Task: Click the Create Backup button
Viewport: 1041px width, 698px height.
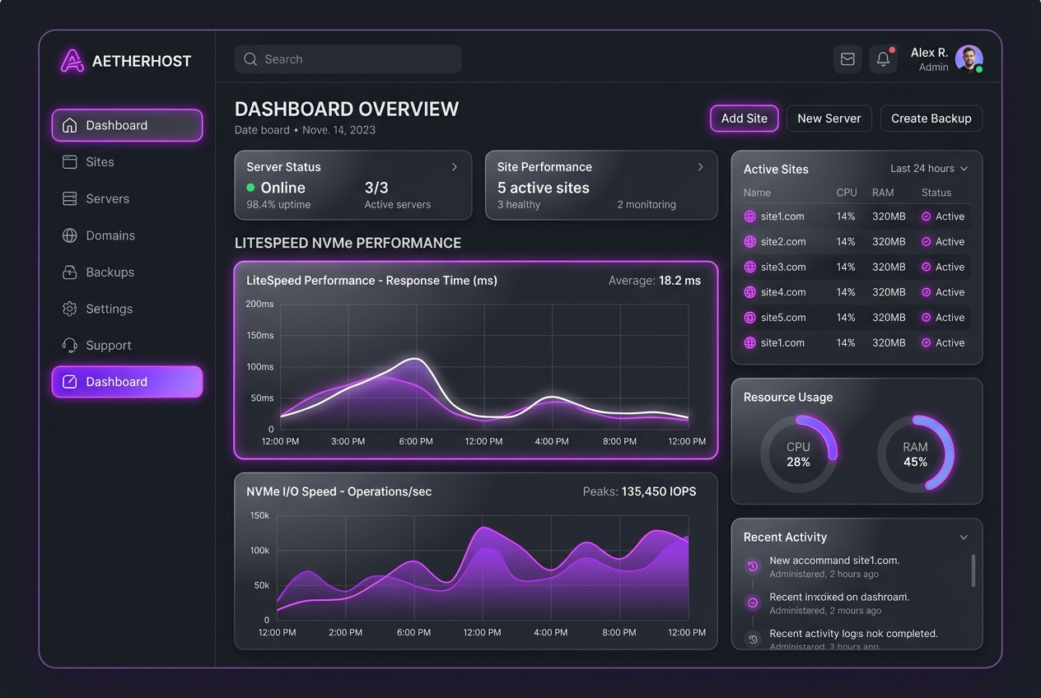Action: click(x=931, y=119)
